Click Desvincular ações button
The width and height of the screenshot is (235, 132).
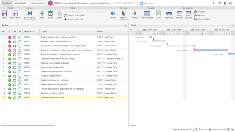coord(74,15)
